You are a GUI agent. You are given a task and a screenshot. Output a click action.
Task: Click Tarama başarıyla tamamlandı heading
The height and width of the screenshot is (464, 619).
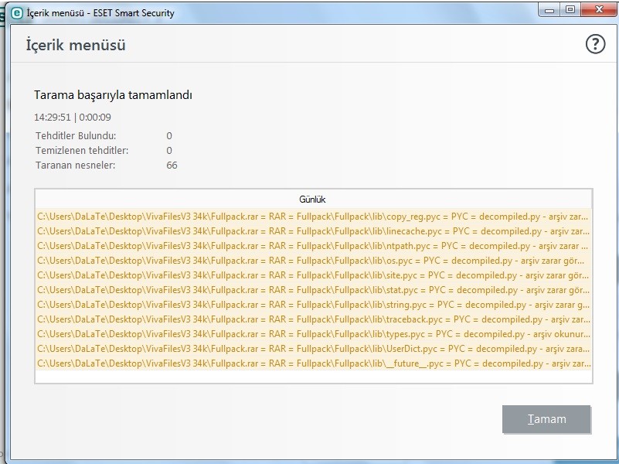[113, 95]
